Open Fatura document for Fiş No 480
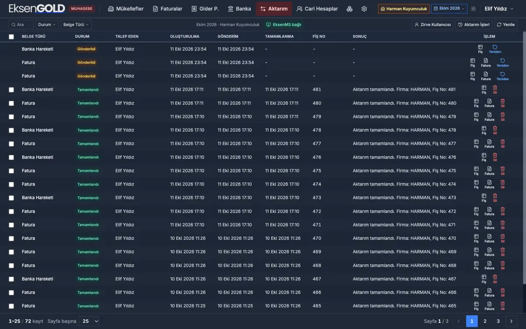 click(489, 103)
